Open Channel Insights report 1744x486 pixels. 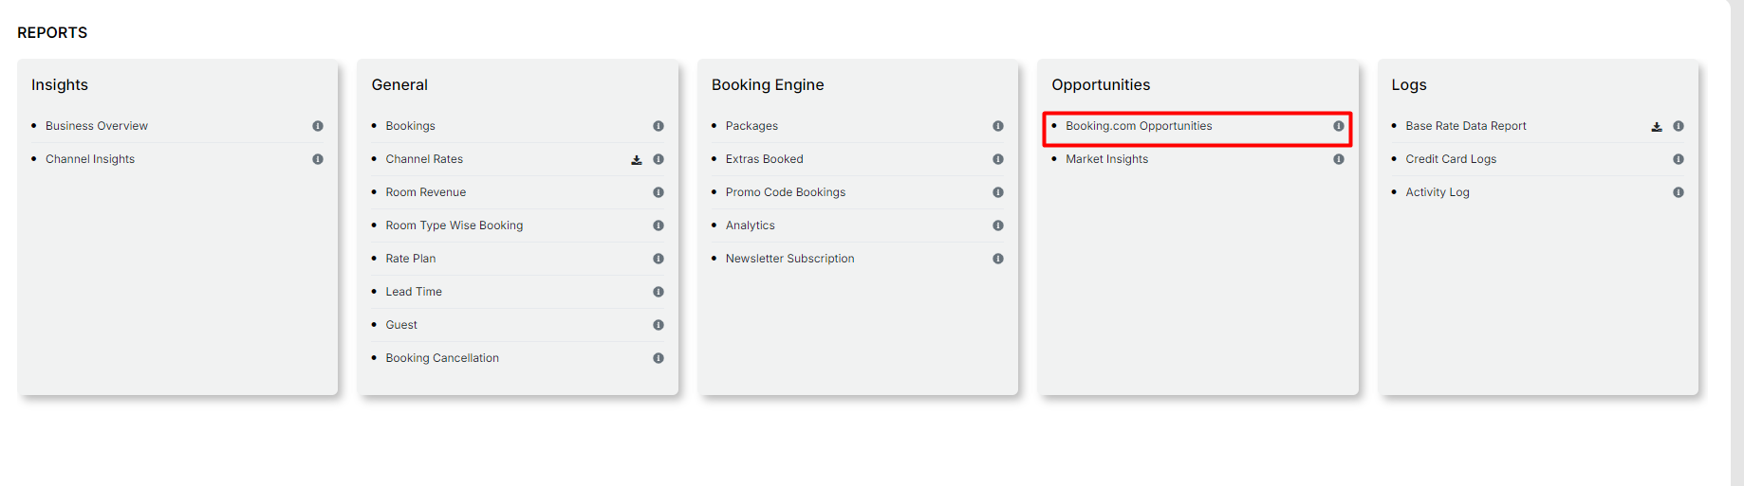pos(90,159)
